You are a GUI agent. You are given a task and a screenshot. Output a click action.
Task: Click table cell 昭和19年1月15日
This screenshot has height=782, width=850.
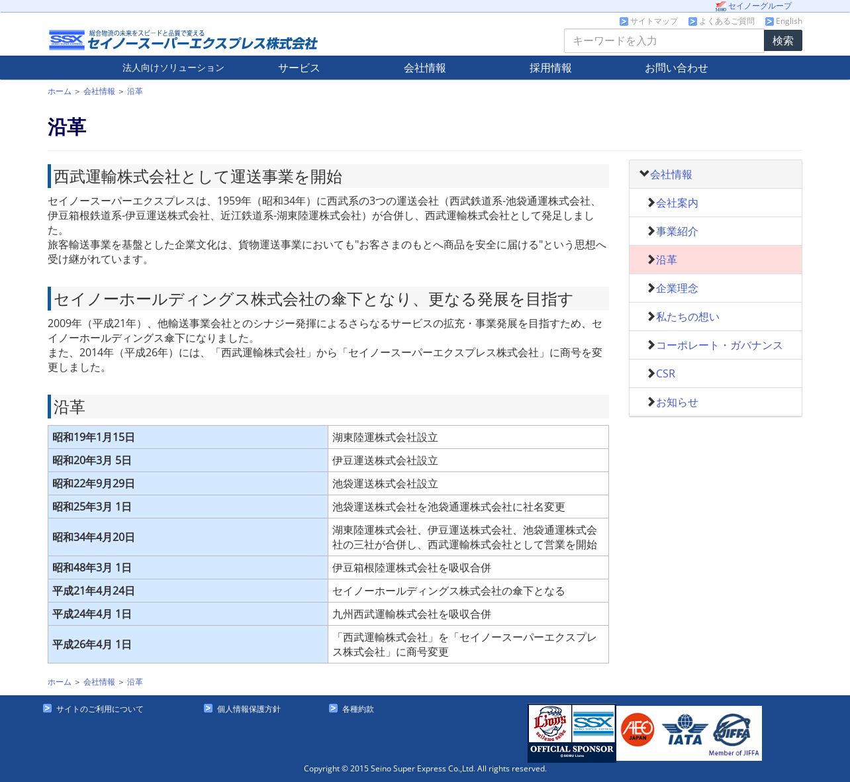coord(188,437)
